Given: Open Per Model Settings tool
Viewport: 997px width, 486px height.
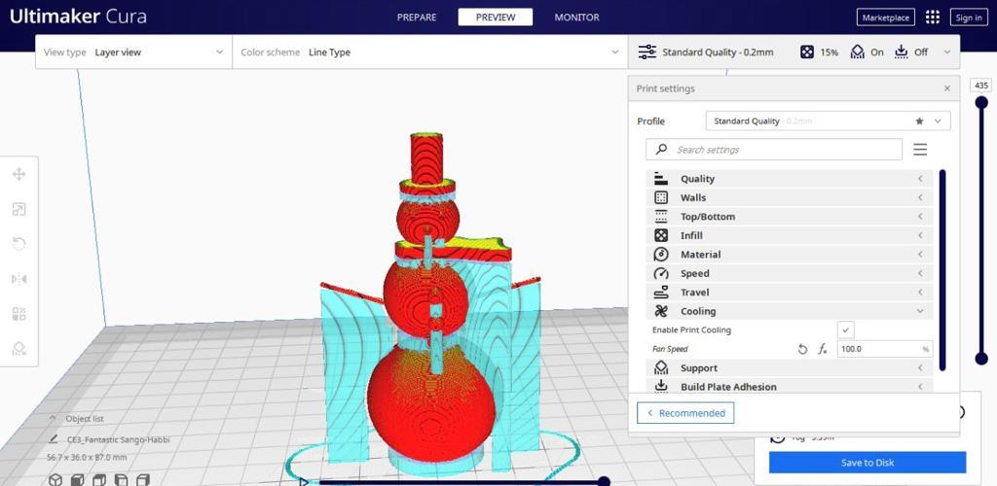Looking at the screenshot, I should [x=19, y=313].
